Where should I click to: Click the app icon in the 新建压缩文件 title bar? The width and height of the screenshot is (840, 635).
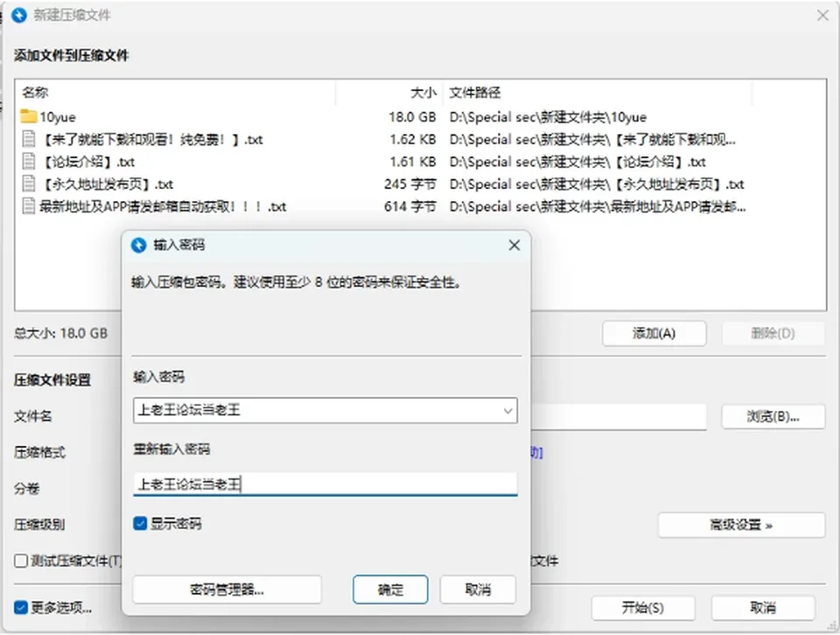click(x=19, y=15)
